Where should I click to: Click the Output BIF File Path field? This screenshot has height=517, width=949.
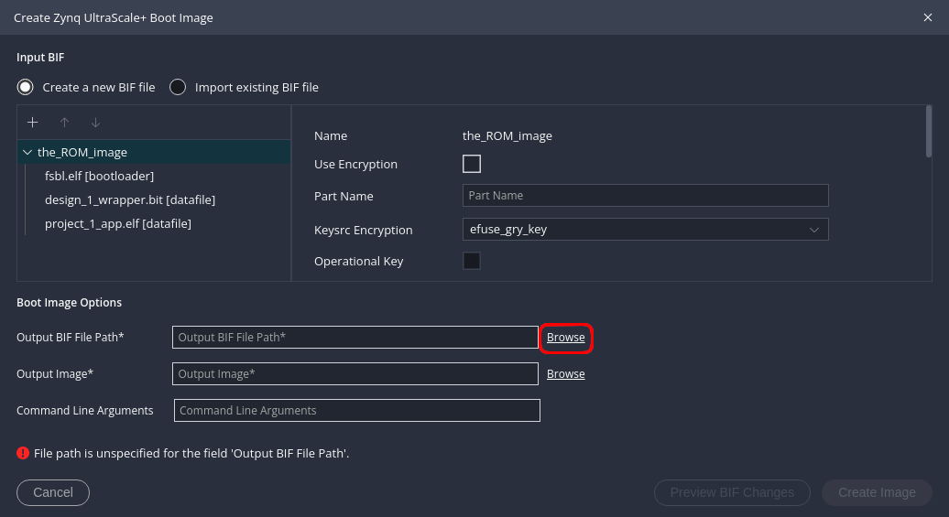tap(355, 338)
